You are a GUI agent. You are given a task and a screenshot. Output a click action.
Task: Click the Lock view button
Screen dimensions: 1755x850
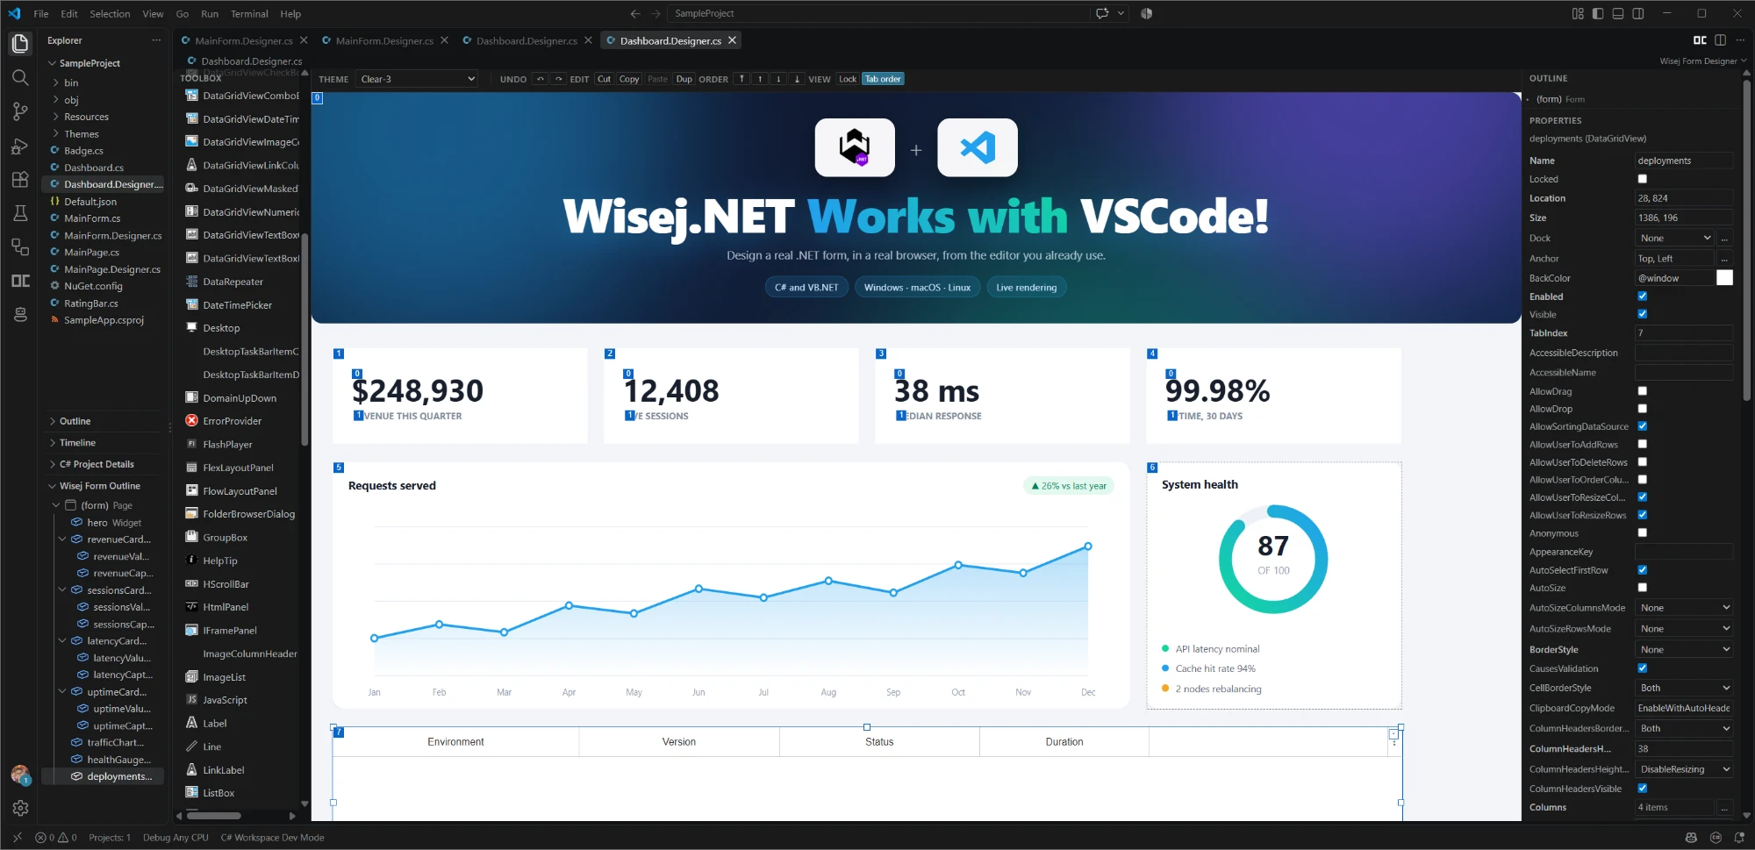coord(848,79)
